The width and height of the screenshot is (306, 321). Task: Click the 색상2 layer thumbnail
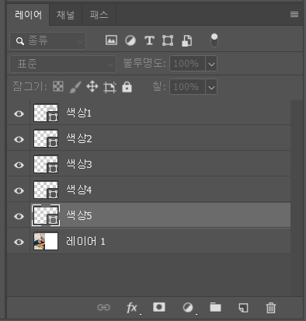click(x=46, y=138)
